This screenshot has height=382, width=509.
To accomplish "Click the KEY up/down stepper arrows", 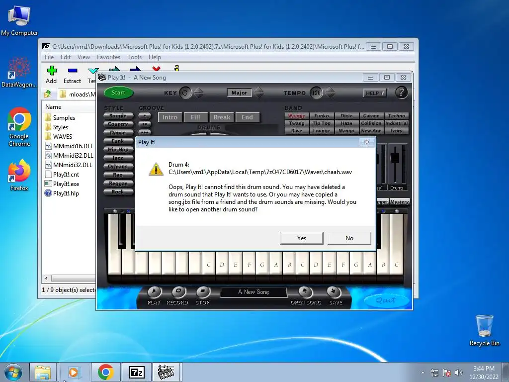I will (199, 93).
